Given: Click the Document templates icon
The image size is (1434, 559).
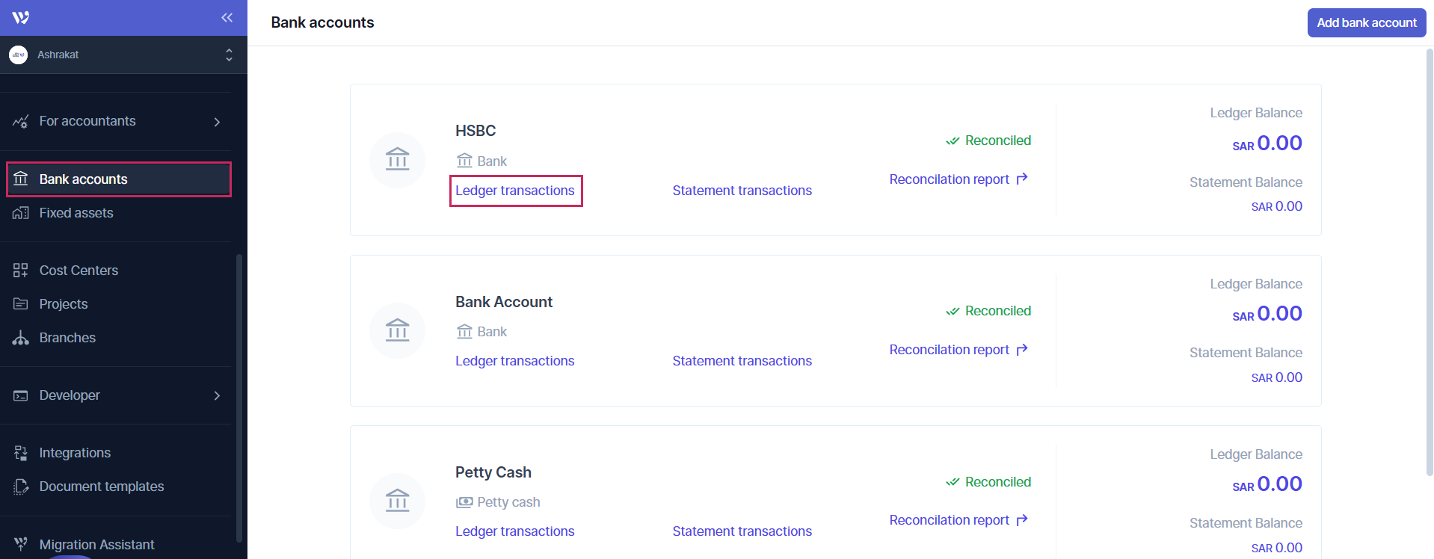Looking at the screenshot, I should pyautogui.click(x=21, y=487).
